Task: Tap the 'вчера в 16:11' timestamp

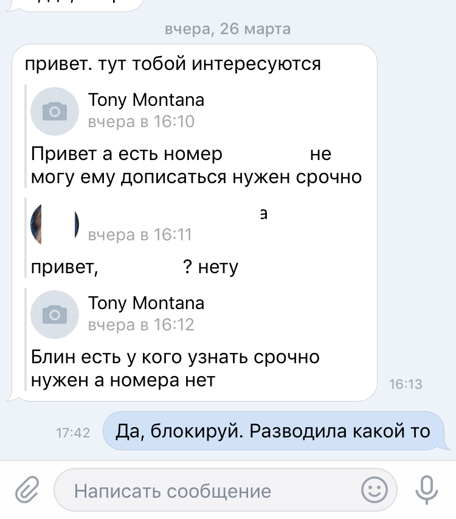Action: coord(140,234)
